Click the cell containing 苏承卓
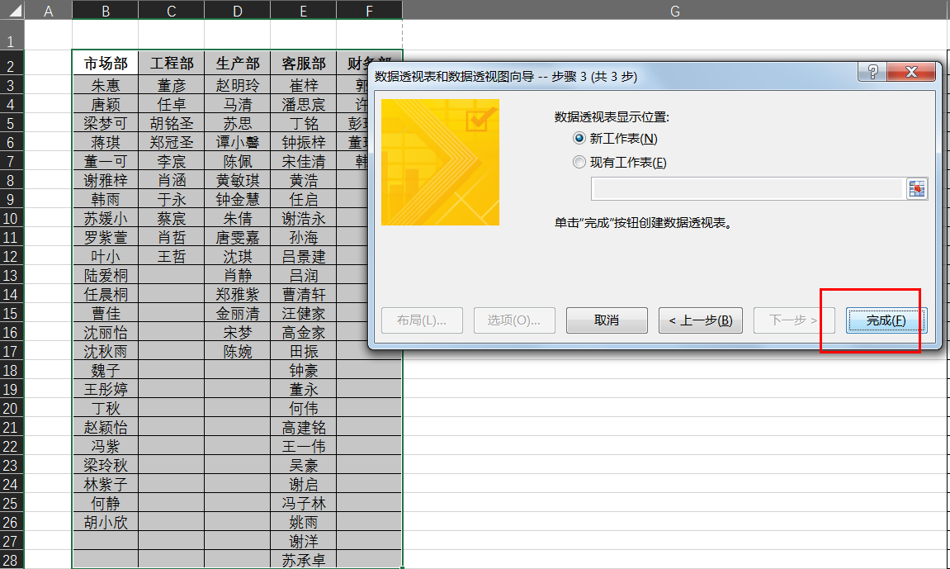950x569 pixels. tap(304, 559)
